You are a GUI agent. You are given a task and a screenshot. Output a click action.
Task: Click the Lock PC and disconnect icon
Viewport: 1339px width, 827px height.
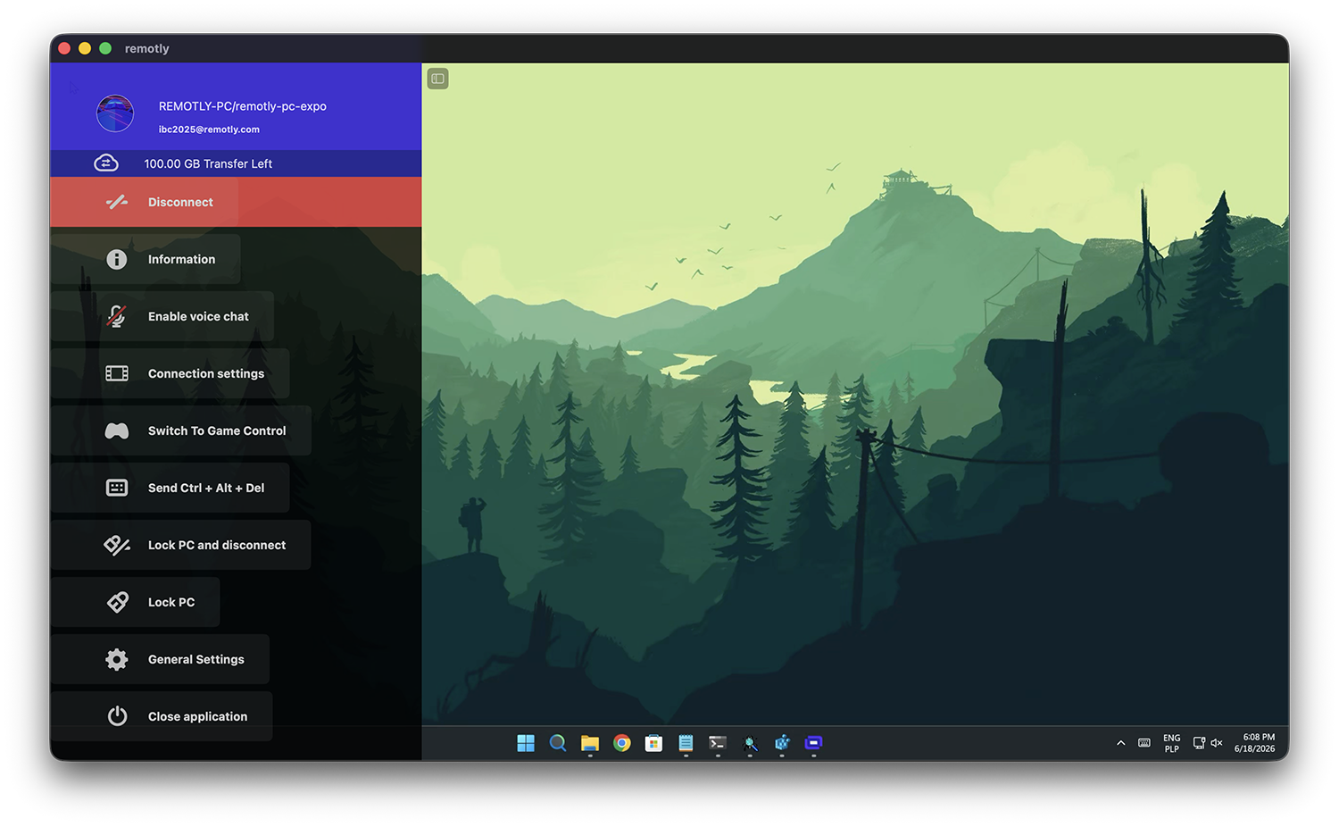click(x=117, y=545)
